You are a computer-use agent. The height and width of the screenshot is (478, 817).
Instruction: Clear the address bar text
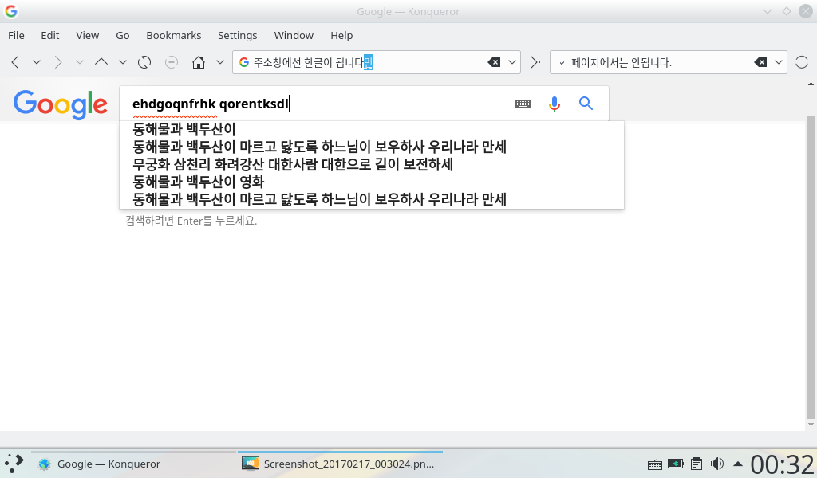(494, 62)
